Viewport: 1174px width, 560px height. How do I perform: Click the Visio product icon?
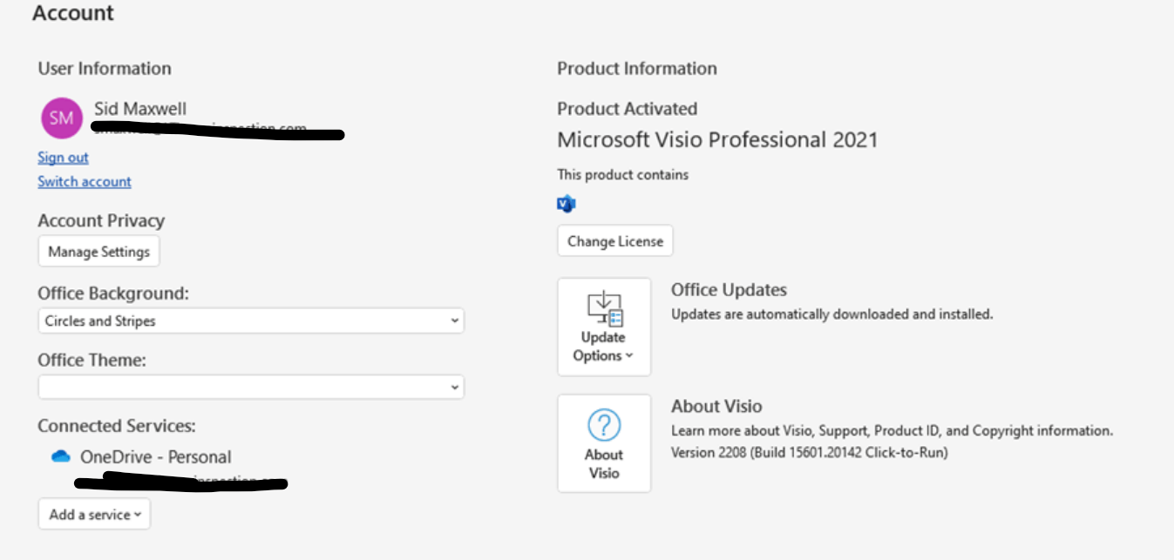point(567,204)
